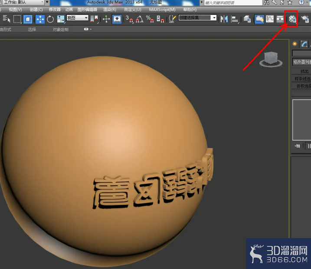Click the 体积选择 modifier button
The image size is (311, 269).
pyautogui.click(x=301, y=86)
